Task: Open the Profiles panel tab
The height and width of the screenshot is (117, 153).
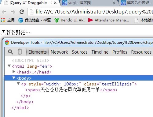Action: 120,52
